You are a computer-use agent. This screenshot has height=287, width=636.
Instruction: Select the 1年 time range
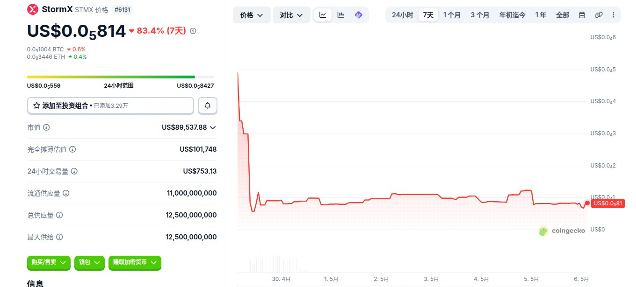(x=541, y=15)
